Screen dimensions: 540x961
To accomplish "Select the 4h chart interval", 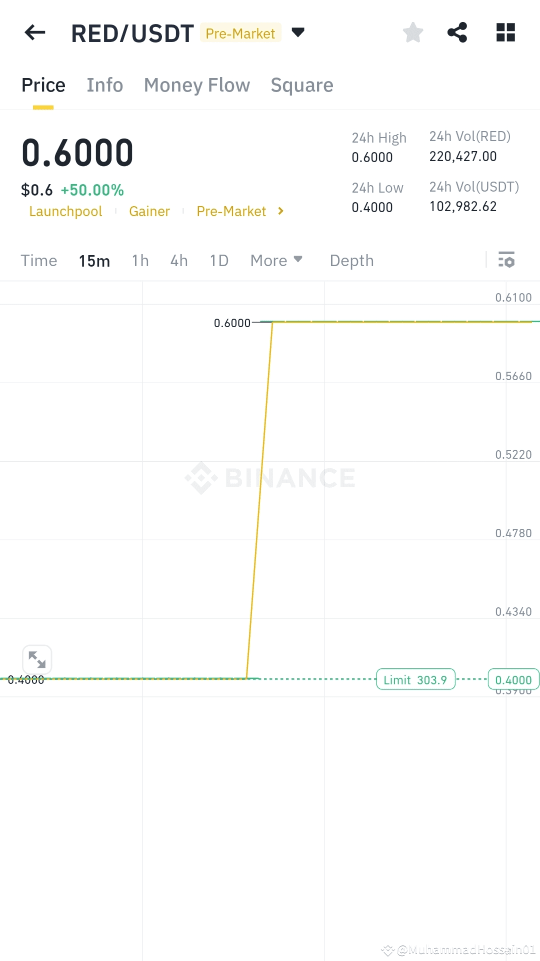I will click(x=179, y=261).
